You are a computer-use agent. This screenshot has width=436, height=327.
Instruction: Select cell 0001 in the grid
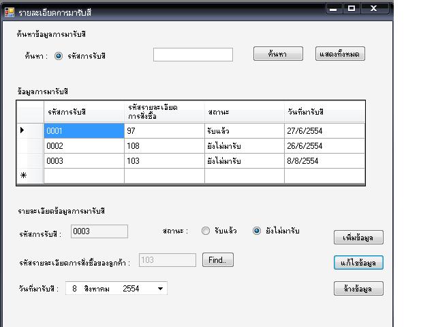(x=84, y=131)
